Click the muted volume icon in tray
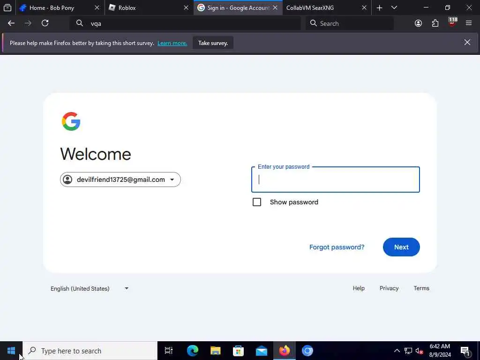The image size is (480, 360). (420, 351)
